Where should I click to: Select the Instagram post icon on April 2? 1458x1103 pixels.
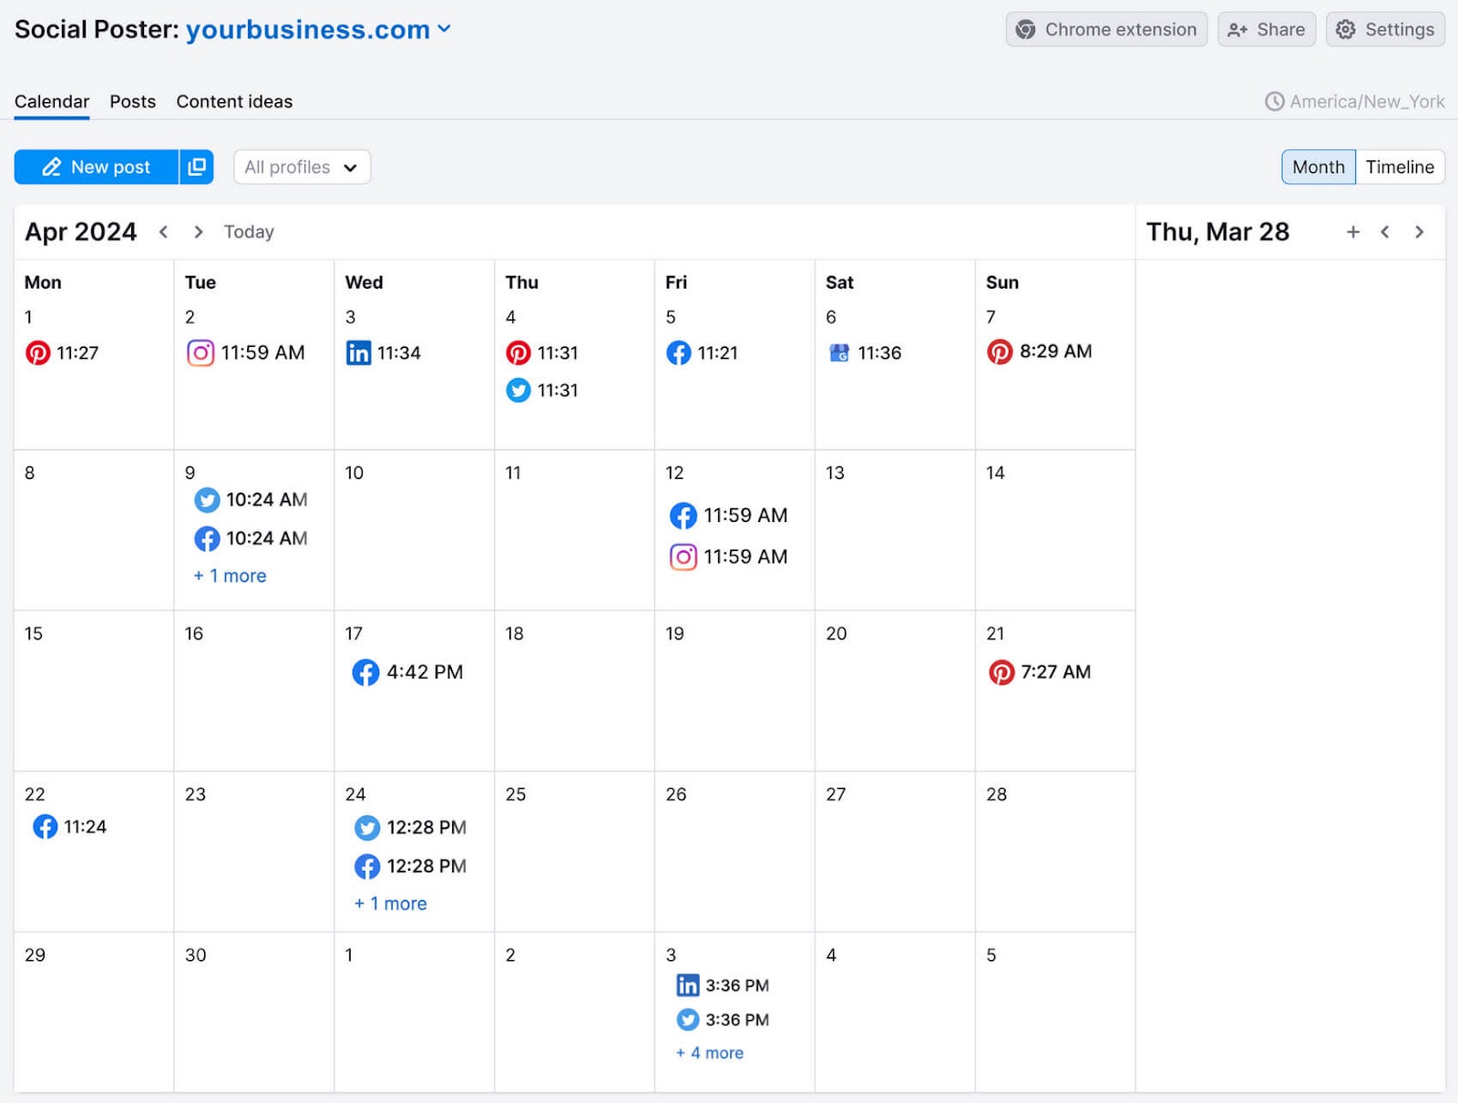[x=200, y=353]
